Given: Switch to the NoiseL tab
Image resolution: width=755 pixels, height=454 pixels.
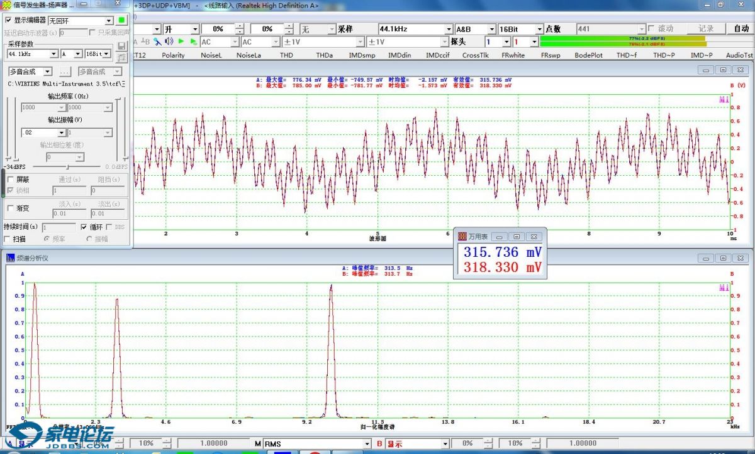Looking at the screenshot, I should click(211, 55).
